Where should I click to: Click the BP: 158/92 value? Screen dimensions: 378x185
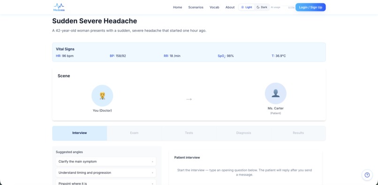coord(118,56)
